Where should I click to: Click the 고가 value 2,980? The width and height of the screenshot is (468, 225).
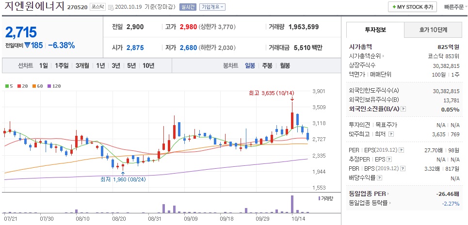[188, 27]
